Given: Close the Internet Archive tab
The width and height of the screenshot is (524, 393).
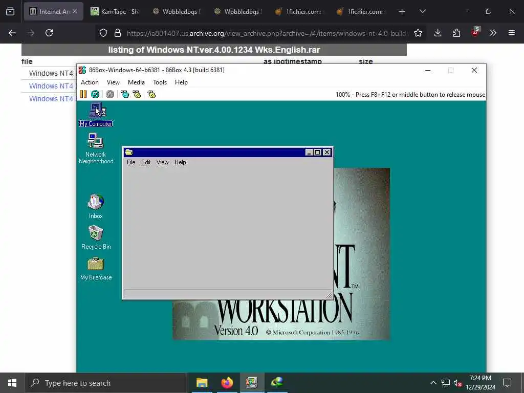Looking at the screenshot, I should click(75, 11).
